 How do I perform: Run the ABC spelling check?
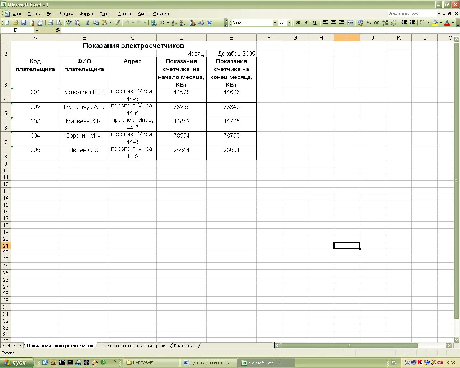(69, 23)
